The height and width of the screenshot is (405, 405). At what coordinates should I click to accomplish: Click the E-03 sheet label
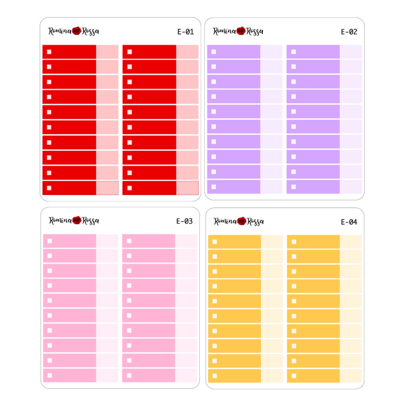[x=184, y=221]
